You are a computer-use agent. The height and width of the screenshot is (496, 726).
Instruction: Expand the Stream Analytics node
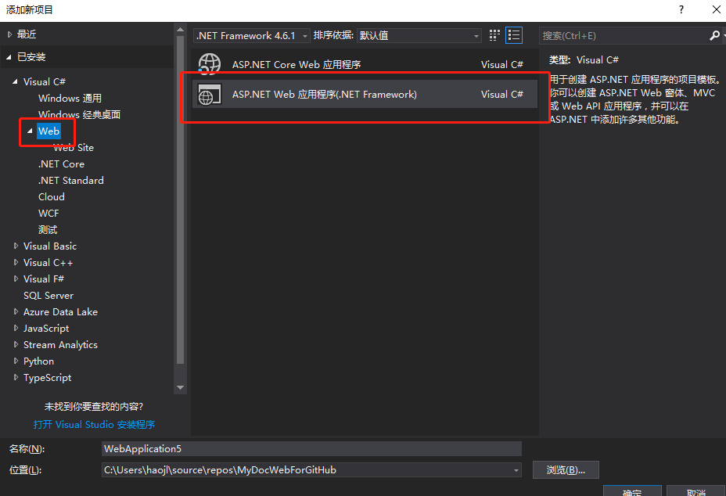pyautogui.click(x=16, y=344)
